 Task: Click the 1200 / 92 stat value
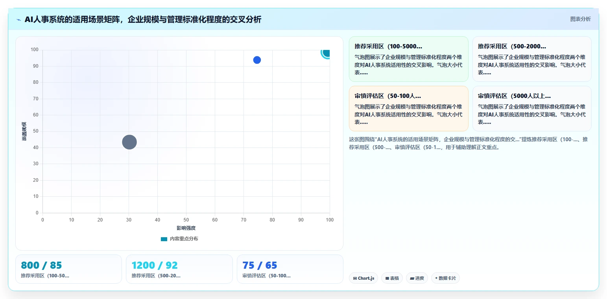pos(155,265)
